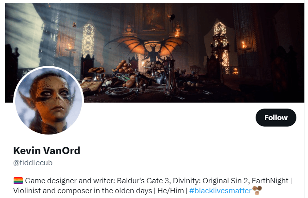Open Kevin VanOrd's profile avatar picture
This screenshot has height=198, width=308.
pyautogui.click(x=49, y=101)
